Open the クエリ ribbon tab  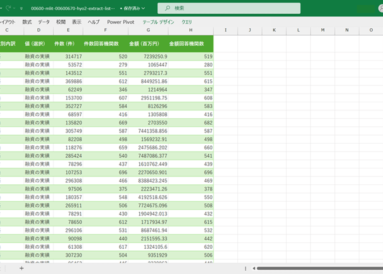pos(187,22)
